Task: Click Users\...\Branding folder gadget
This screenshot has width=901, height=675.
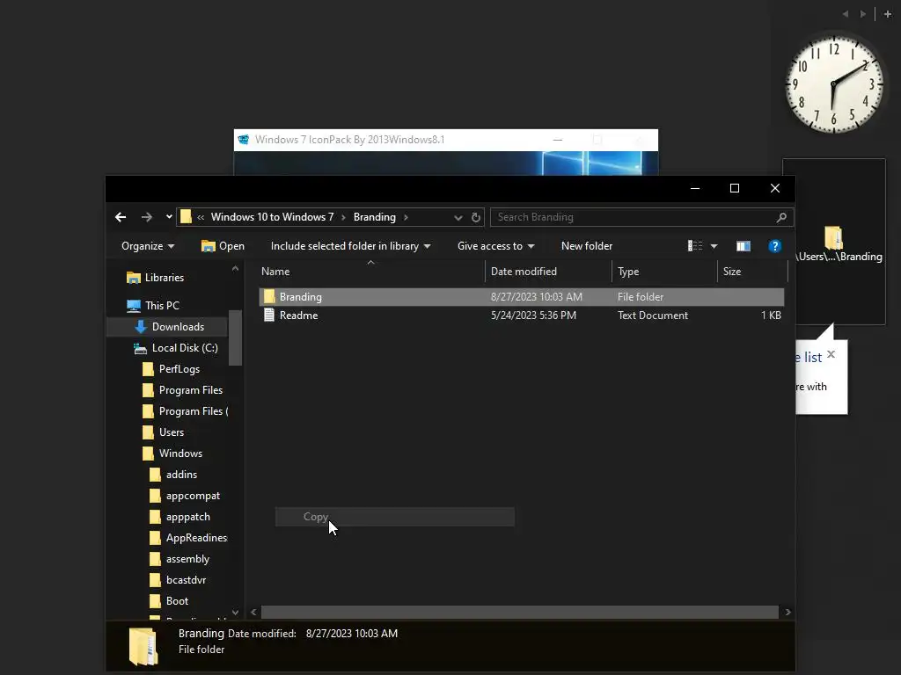Action: [x=834, y=243]
